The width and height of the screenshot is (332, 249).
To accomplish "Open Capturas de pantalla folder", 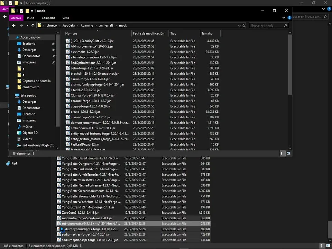I will pos(36,81).
